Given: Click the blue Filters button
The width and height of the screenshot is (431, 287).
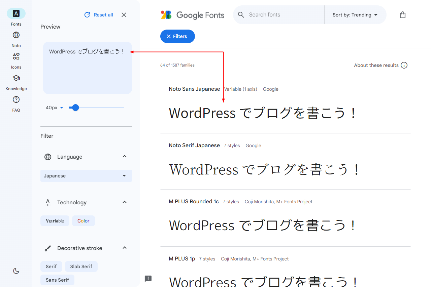Looking at the screenshot, I should coord(177,36).
